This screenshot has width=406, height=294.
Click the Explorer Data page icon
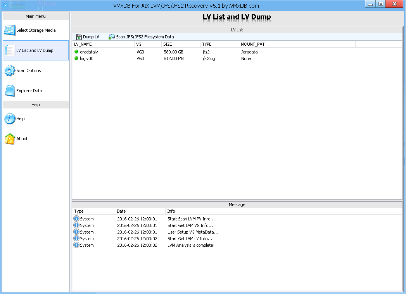click(x=10, y=91)
